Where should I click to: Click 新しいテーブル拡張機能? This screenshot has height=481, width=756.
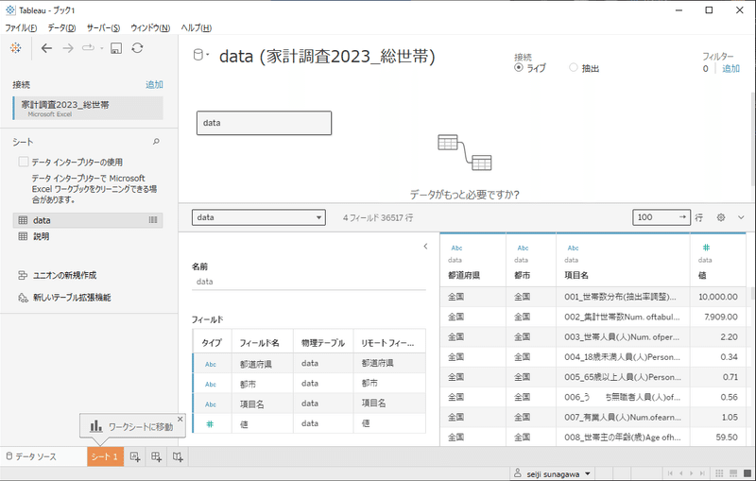[72, 298]
